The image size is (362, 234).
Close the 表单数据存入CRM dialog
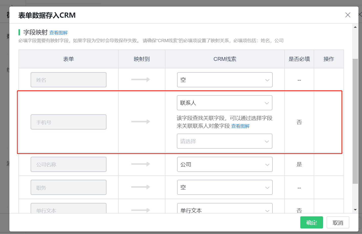[348, 15]
